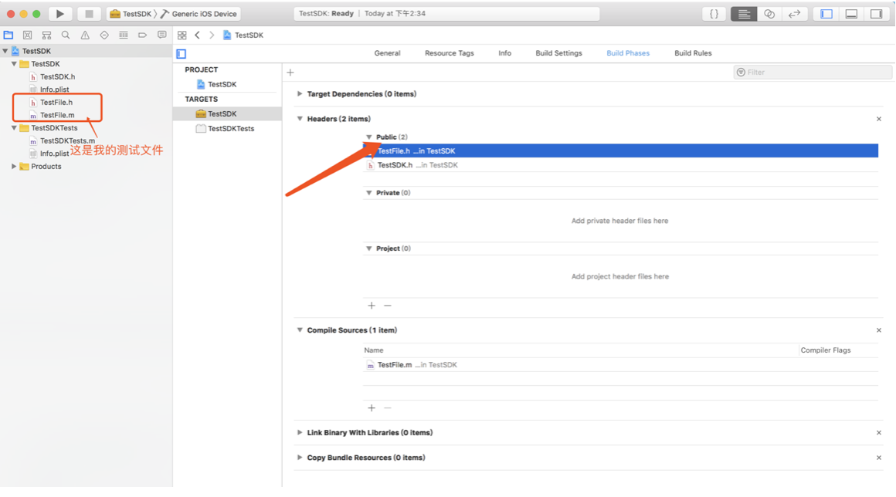Viewport: 896px width, 497px height.
Task: Delete the Headers build phase
Action: point(879,120)
